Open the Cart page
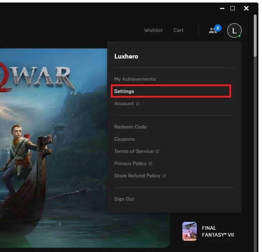This screenshot has width=262, height=252. pyautogui.click(x=178, y=30)
